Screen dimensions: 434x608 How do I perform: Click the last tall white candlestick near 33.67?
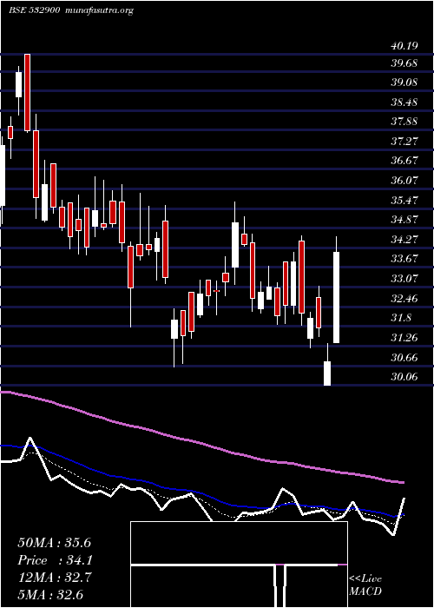click(x=337, y=297)
